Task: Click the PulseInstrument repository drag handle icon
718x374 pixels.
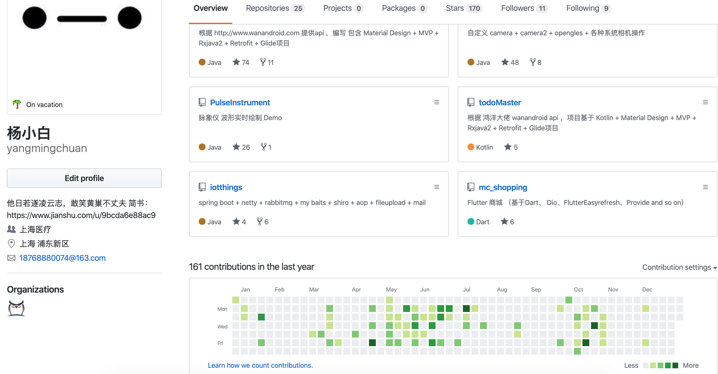Action: (x=436, y=102)
